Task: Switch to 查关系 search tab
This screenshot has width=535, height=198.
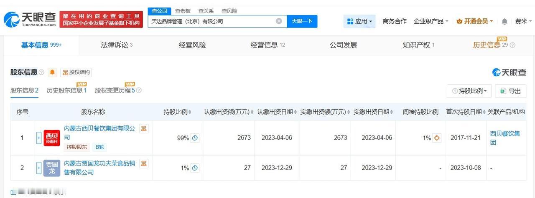Action: [206, 11]
